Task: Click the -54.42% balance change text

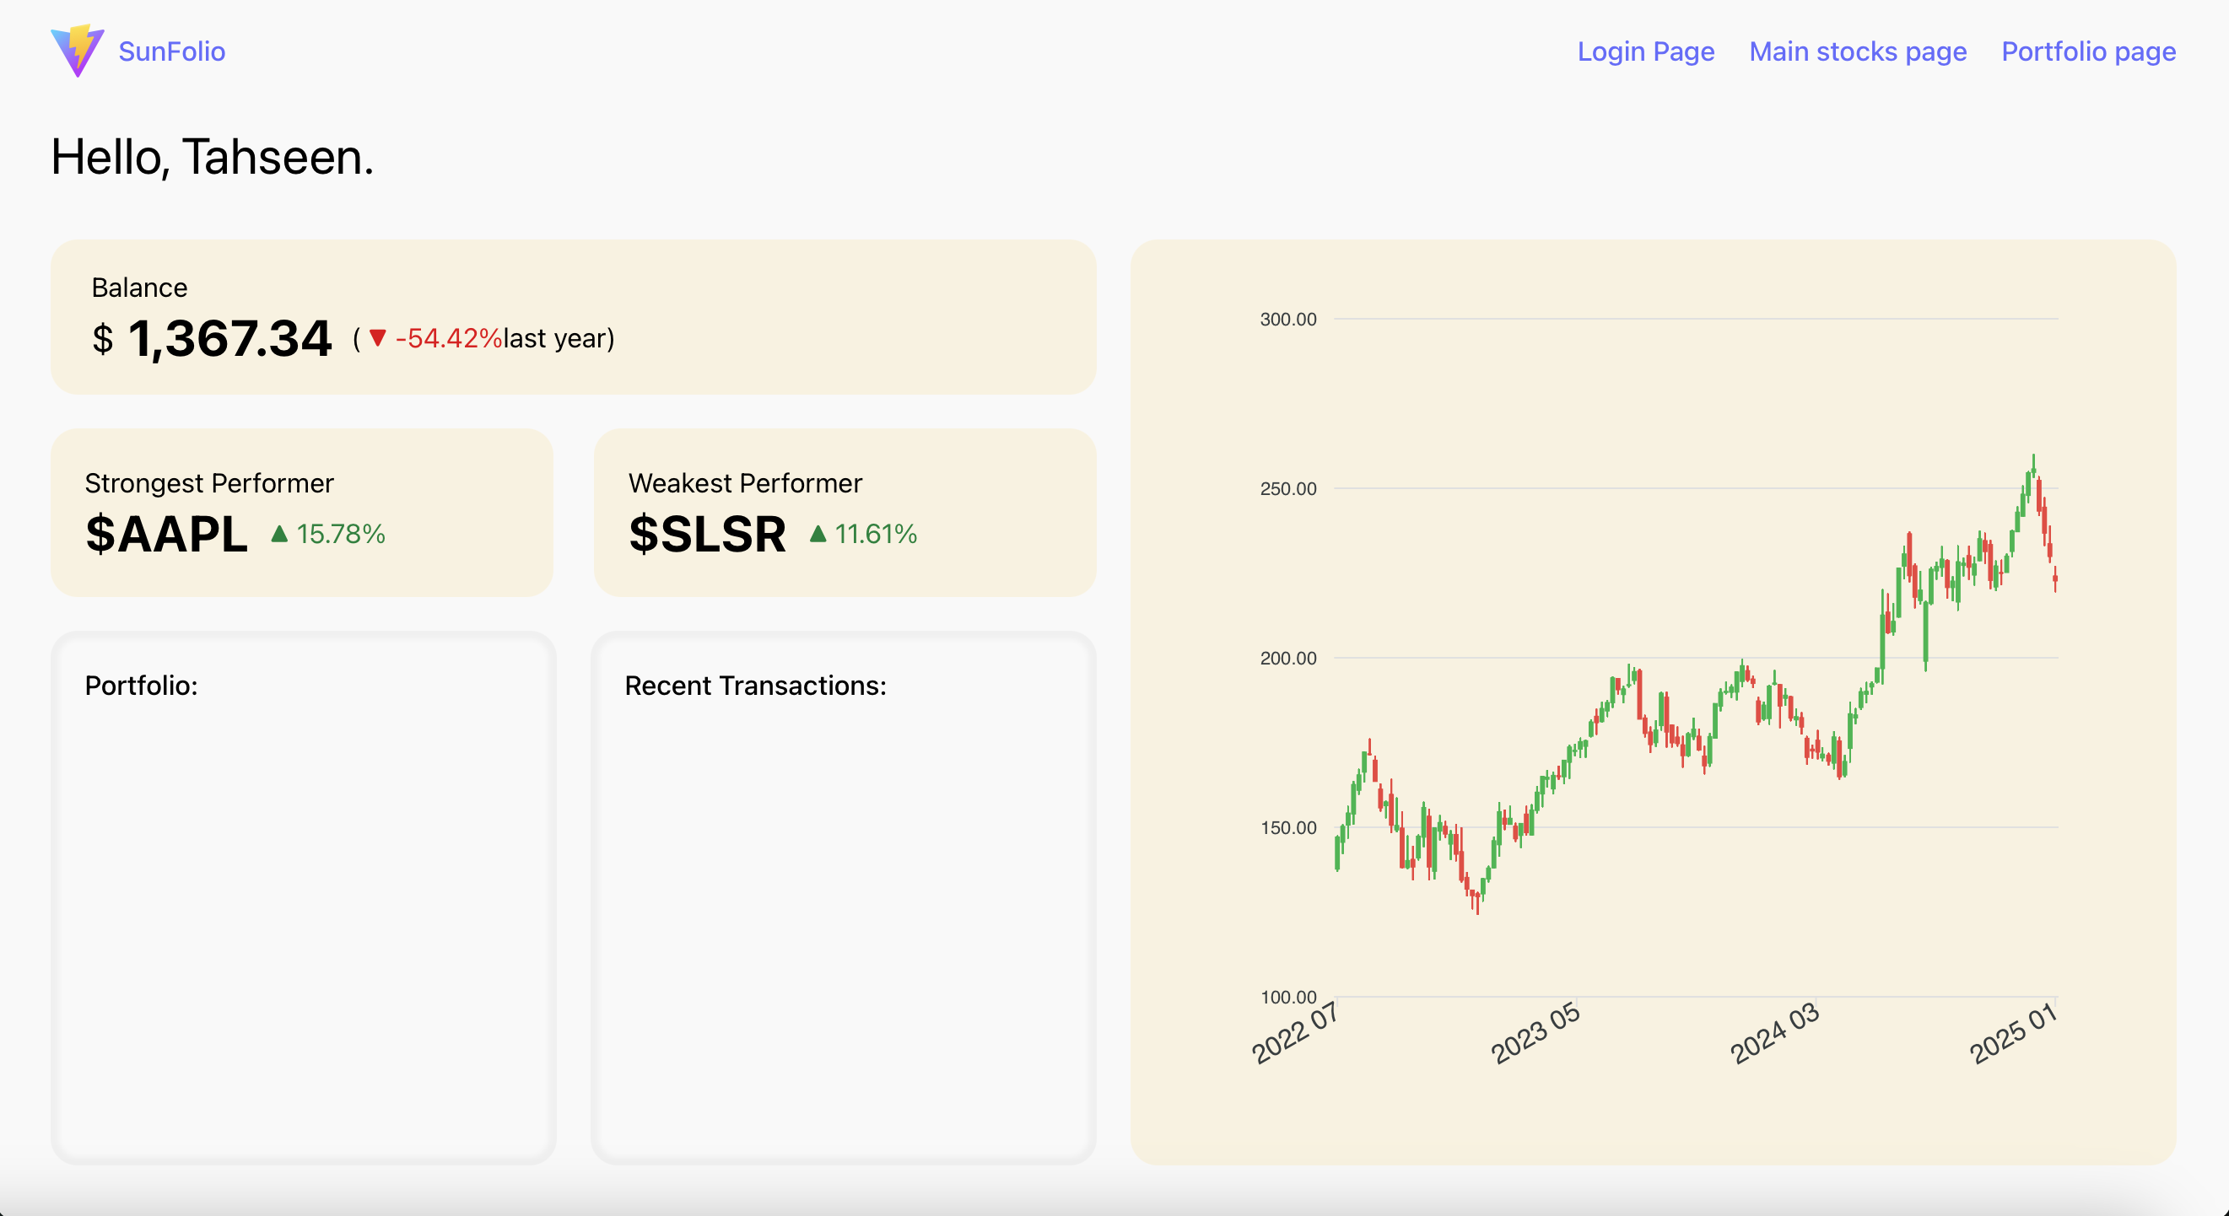Action: pos(448,337)
